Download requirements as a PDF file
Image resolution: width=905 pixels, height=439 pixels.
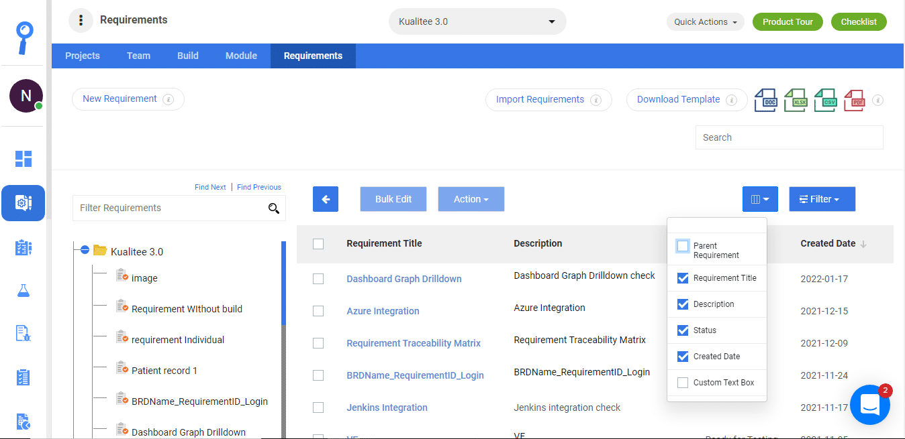click(x=854, y=100)
